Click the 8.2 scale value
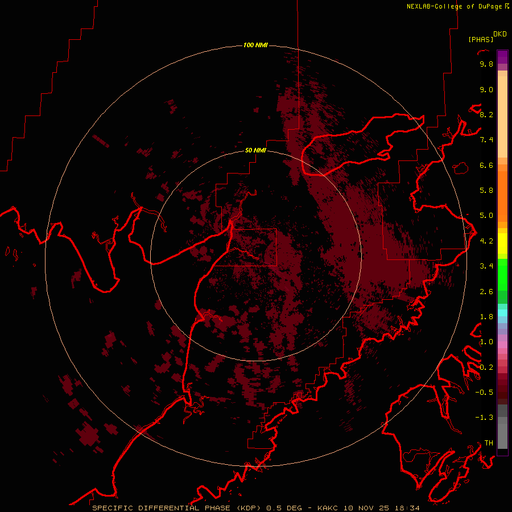The width and height of the screenshot is (512, 512). [x=486, y=114]
